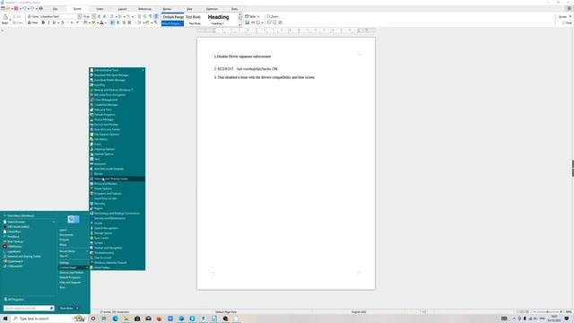Click the Clone formatting button
The image size is (574, 323).
tap(33, 16)
